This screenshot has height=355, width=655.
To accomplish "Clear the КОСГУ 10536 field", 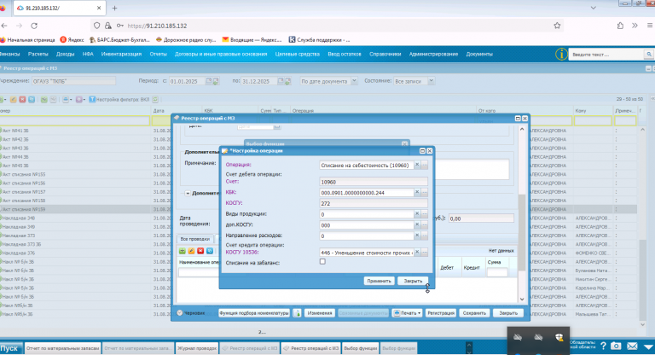I will tap(417, 253).
